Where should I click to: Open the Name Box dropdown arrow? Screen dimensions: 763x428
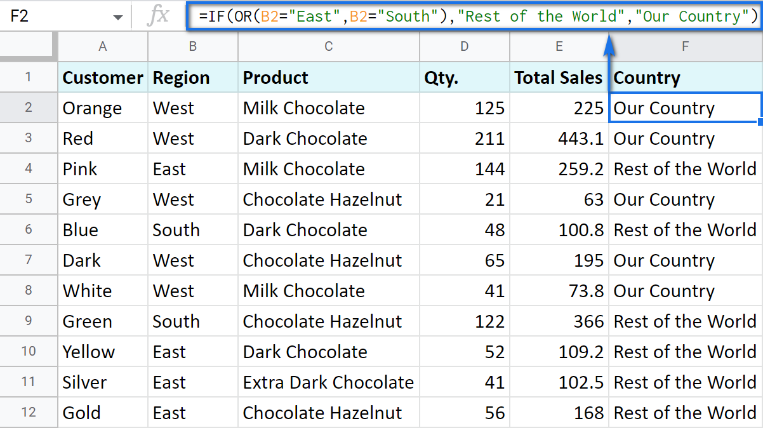117,15
